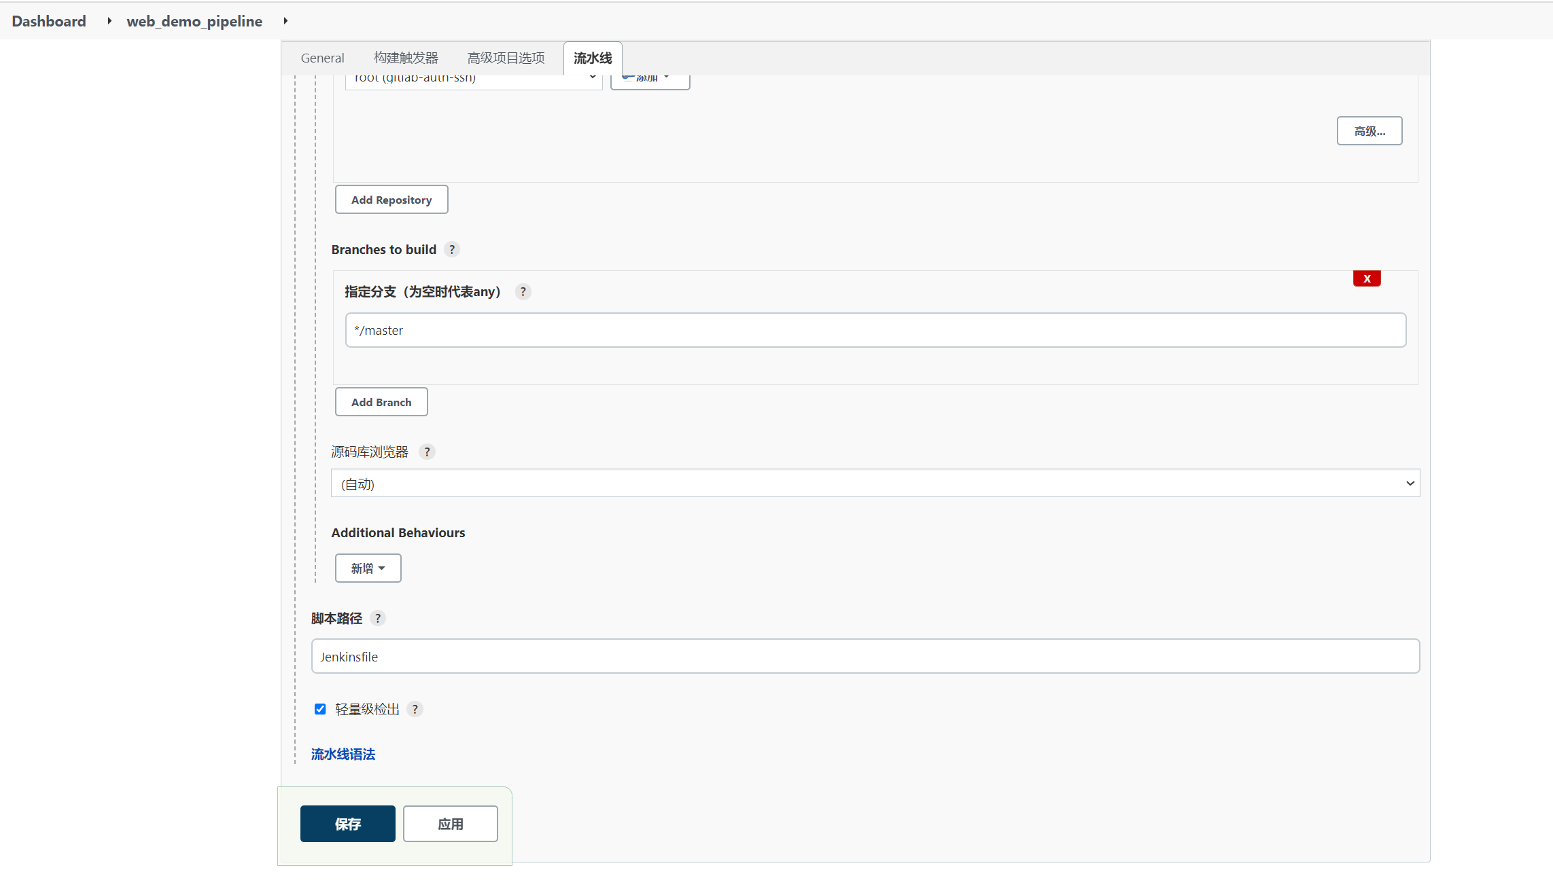Click the 应用 button

pyautogui.click(x=451, y=824)
